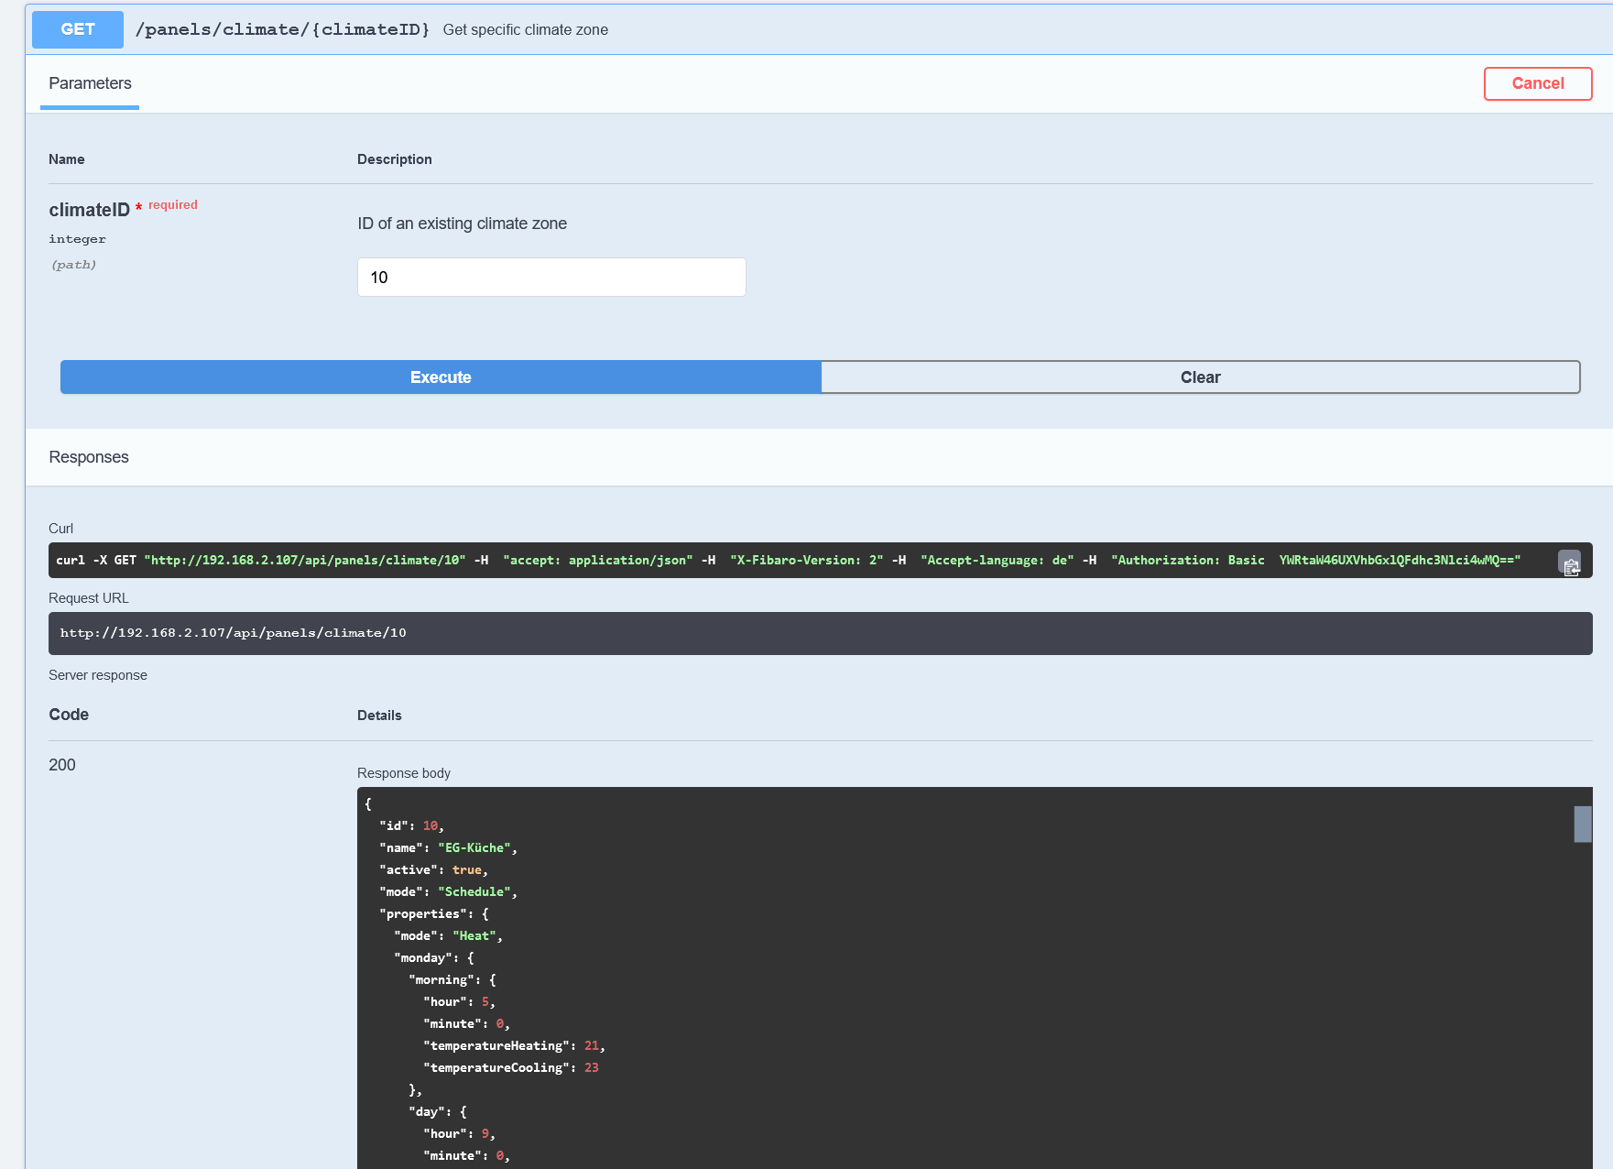Image resolution: width=1613 pixels, height=1169 pixels.
Task: Focus the climateID input field
Action: 551,277
